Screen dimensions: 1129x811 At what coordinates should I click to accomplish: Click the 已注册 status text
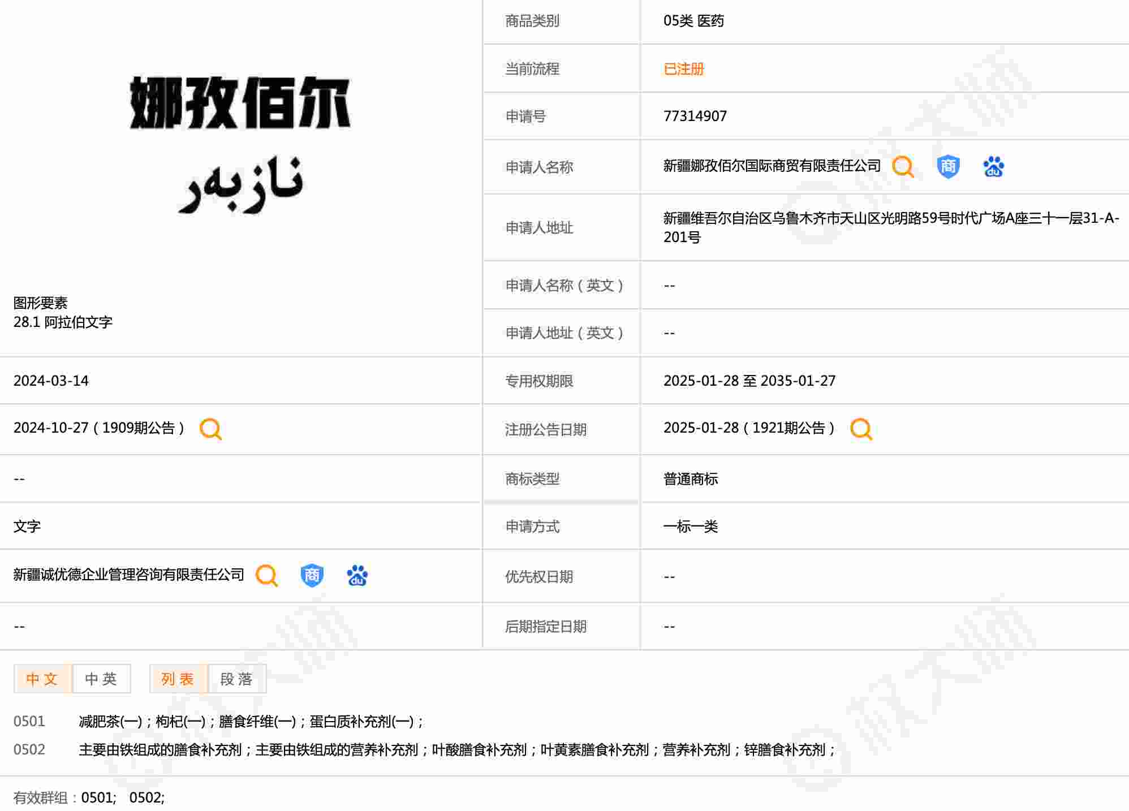683,69
